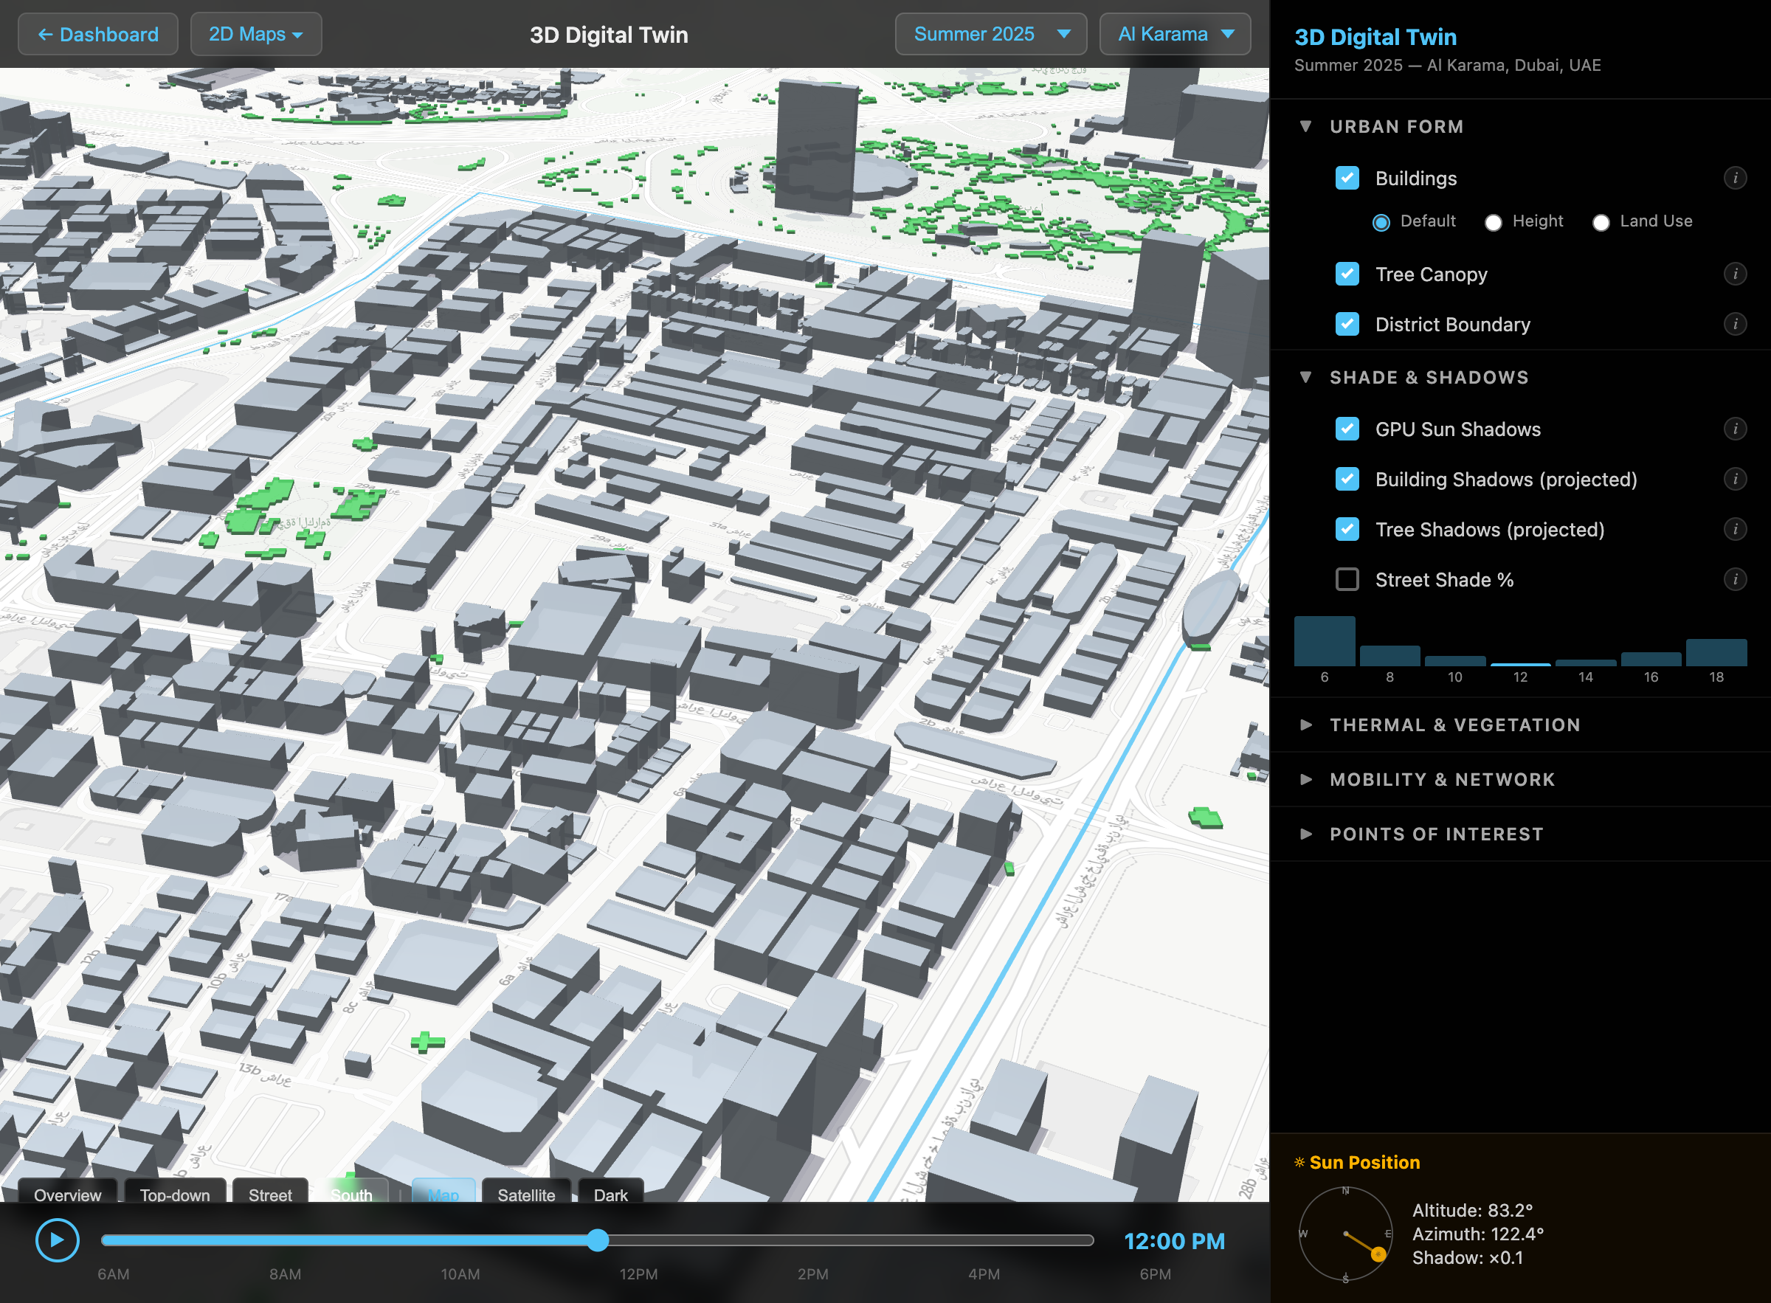This screenshot has width=1771, height=1303.
Task: Click the Shadow: ×0.1 value
Action: point(1467,1258)
